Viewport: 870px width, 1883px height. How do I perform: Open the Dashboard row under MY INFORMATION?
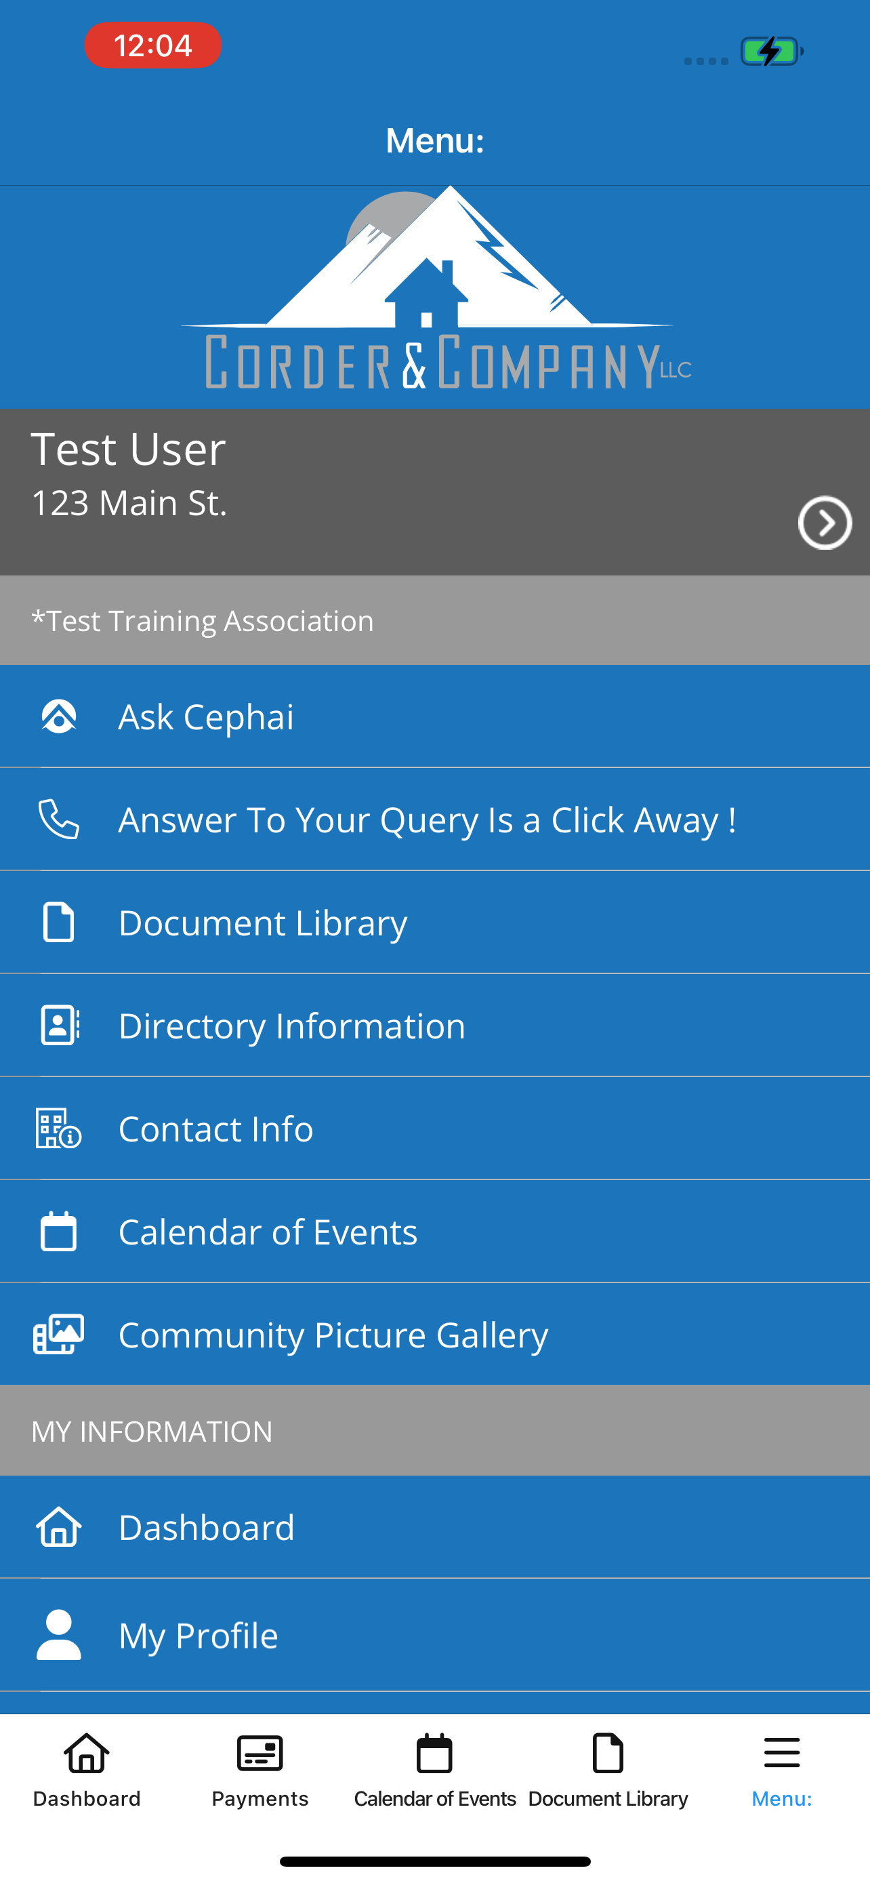434,1527
